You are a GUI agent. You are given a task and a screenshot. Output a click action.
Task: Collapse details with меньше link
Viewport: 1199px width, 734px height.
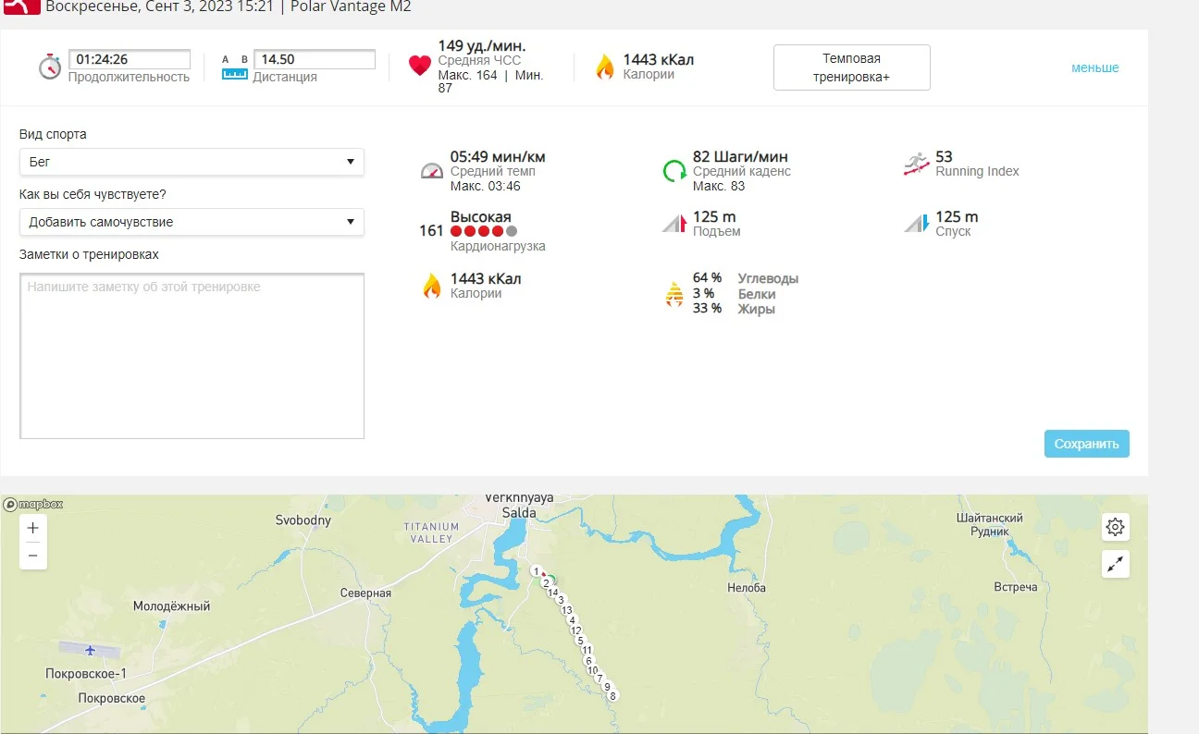(x=1094, y=67)
